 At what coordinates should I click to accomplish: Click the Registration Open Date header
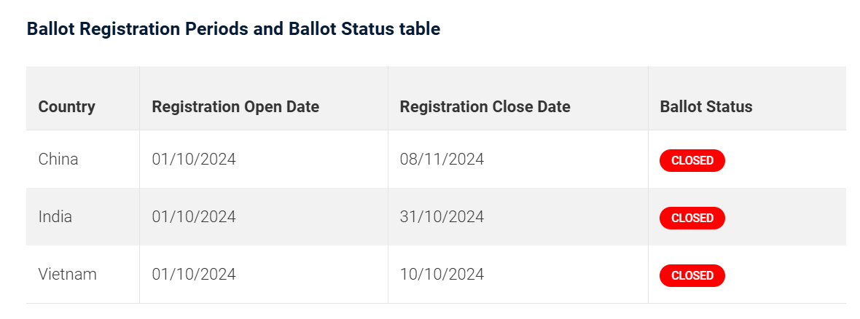(x=235, y=106)
